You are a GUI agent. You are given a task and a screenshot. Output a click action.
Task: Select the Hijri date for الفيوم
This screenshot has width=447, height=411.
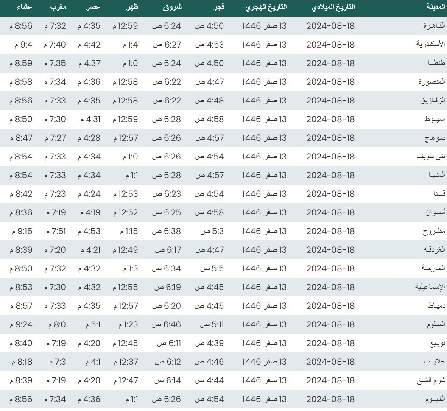click(265, 399)
